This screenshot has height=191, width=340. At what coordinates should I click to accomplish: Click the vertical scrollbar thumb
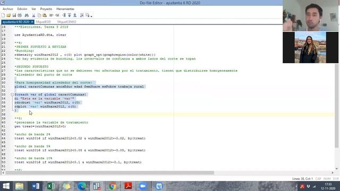coord(336,106)
